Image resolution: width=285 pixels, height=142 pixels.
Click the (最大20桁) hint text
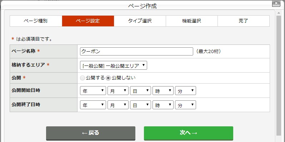209,52
